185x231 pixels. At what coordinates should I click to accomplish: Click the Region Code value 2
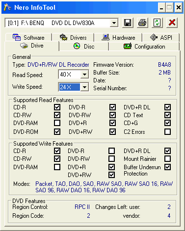(x=88, y=216)
